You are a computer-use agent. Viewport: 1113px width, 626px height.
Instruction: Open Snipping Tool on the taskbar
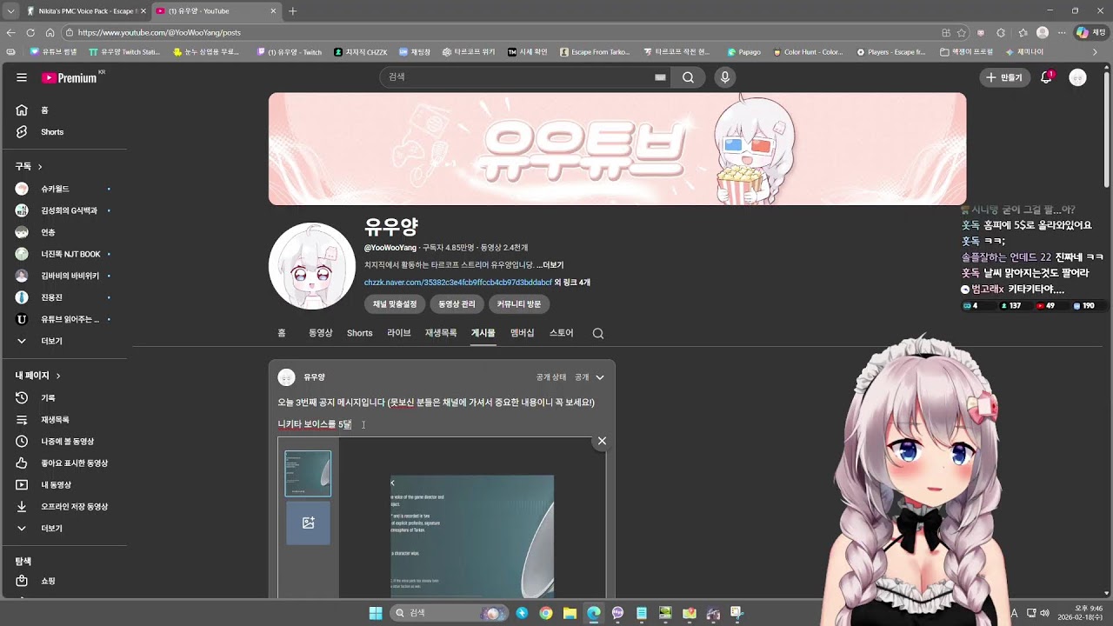[736, 613]
